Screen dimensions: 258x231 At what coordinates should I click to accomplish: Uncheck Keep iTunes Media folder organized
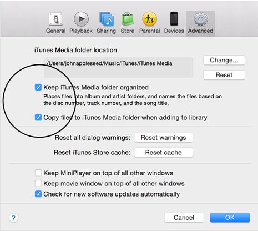[x=38, y=87]
